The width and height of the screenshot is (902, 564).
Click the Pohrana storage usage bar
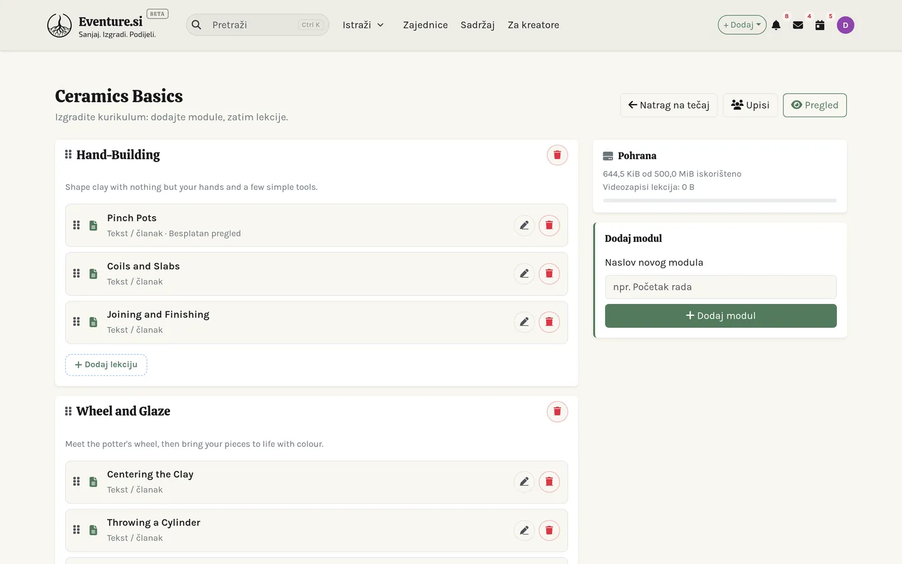coord(720,201)
